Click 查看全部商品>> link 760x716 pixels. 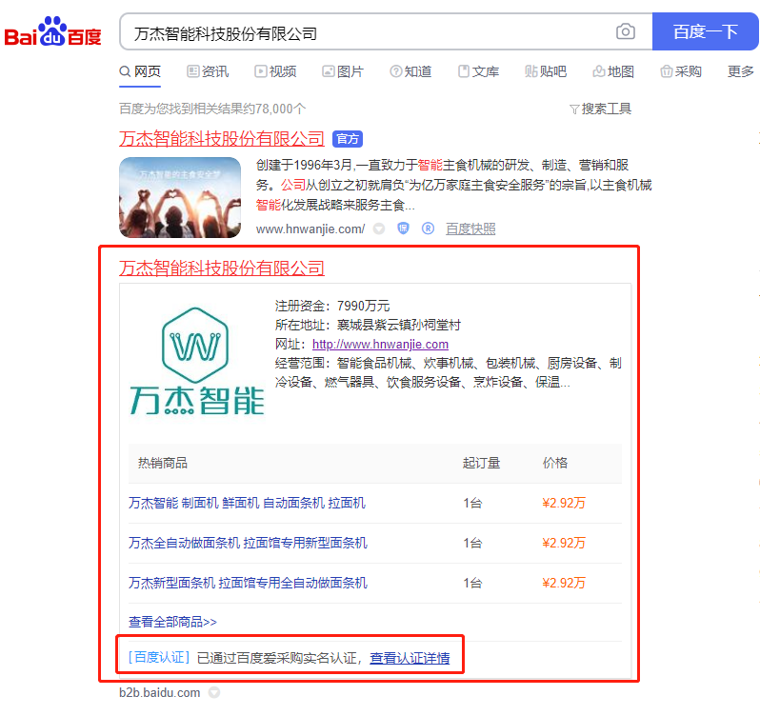click(172, 622)
